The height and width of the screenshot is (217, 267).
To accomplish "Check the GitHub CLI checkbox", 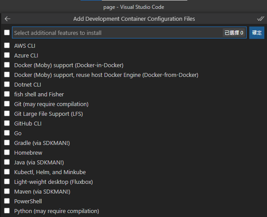I will pos(7,123).
